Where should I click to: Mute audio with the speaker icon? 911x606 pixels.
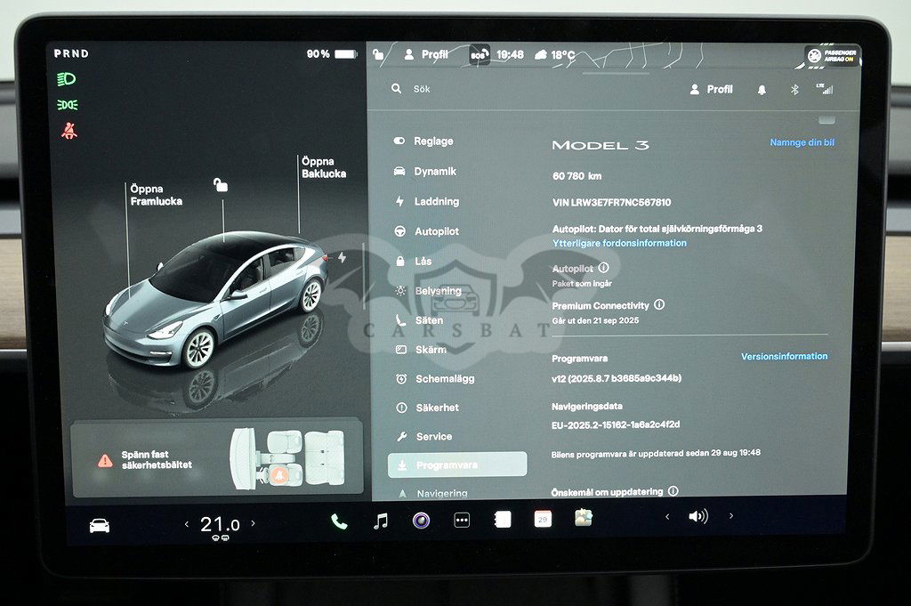click(698, 516)
